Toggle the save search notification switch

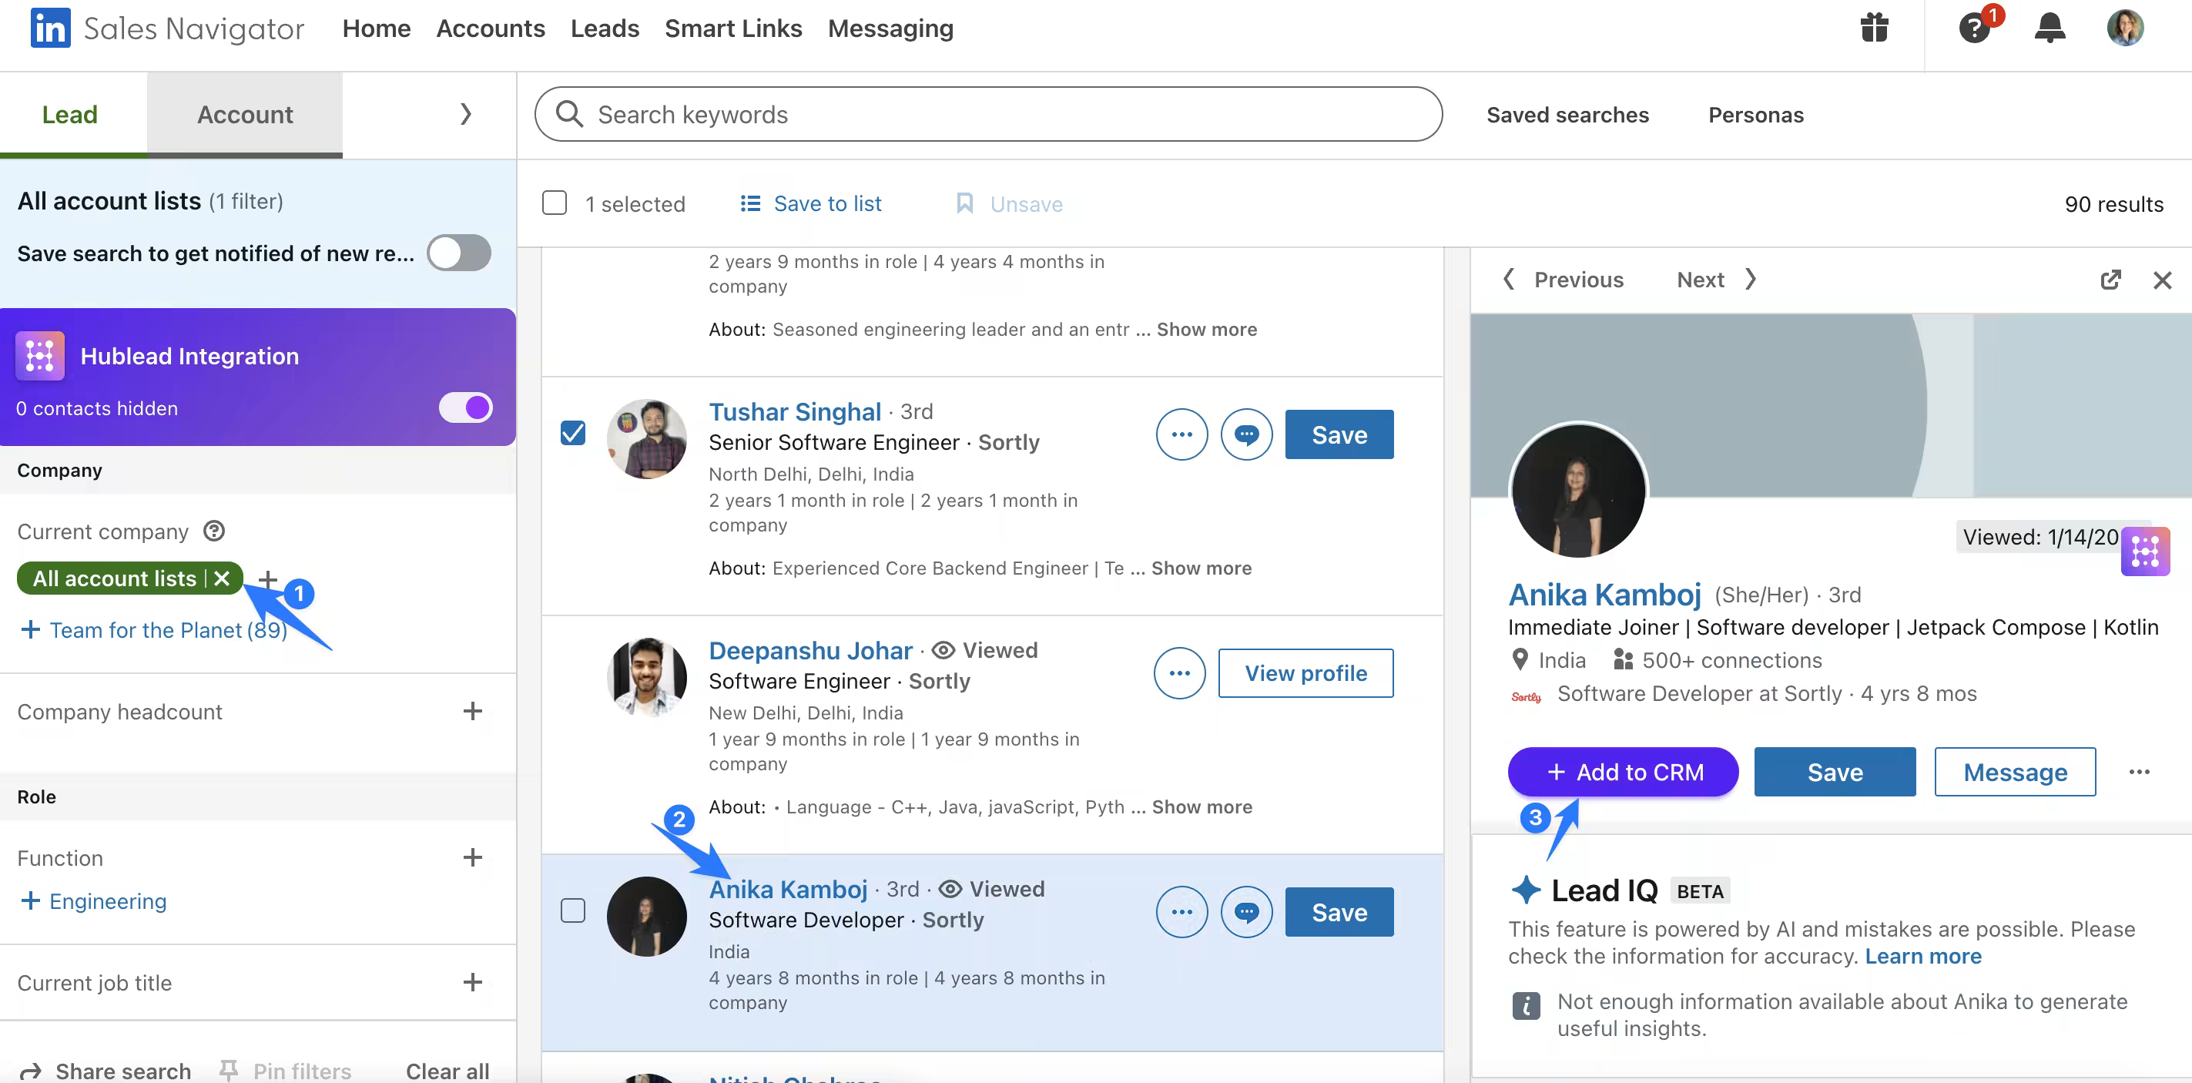click(x=458, y=253)
